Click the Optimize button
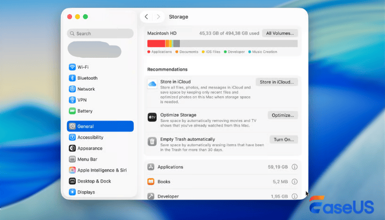The image size is (385, 220). point(283,115)
